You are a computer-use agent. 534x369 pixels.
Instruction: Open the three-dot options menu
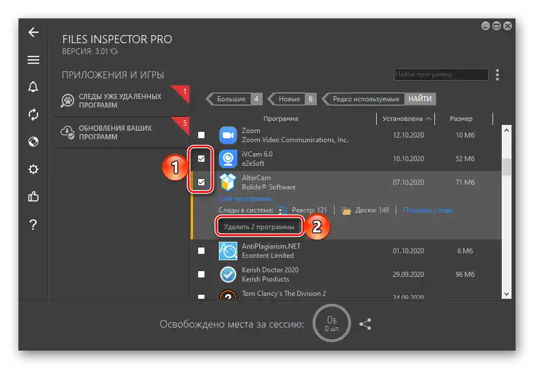tap(497, 75)
